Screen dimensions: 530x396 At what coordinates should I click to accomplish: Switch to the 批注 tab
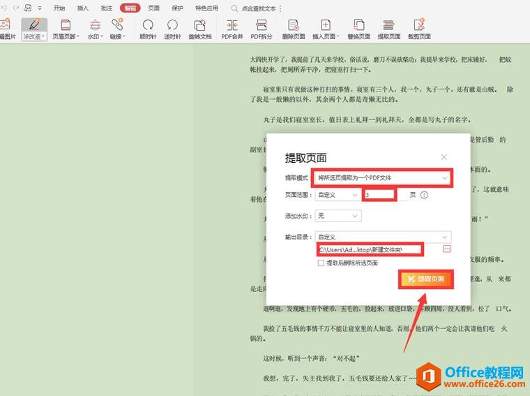[107, 8]
